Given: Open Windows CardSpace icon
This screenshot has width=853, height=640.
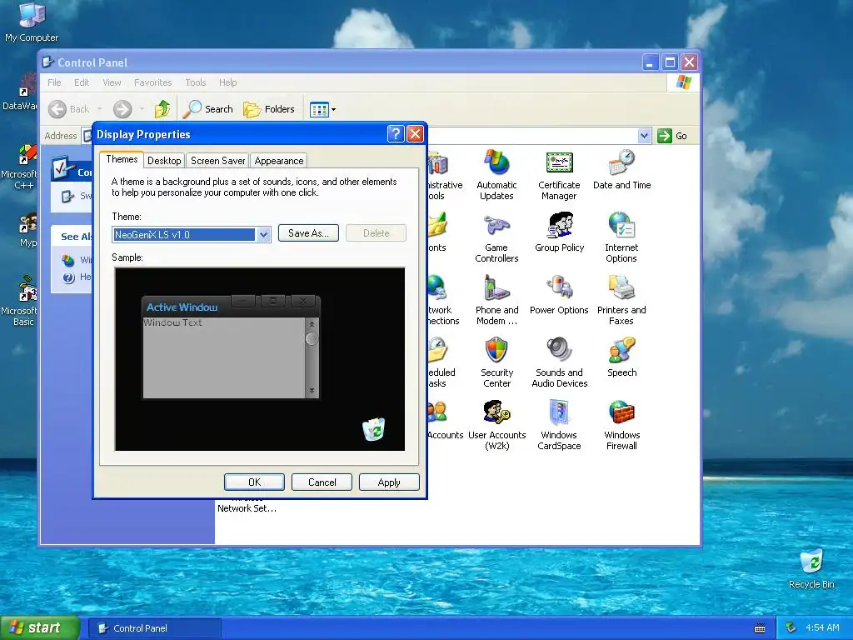Looking at the screenshot, I should coord(559,425).
